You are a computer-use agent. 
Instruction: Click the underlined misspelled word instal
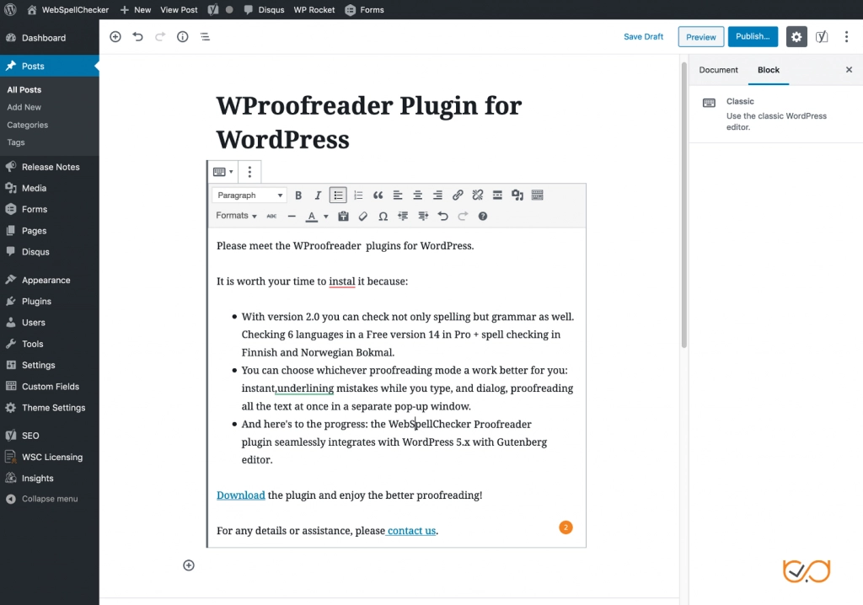342,281
